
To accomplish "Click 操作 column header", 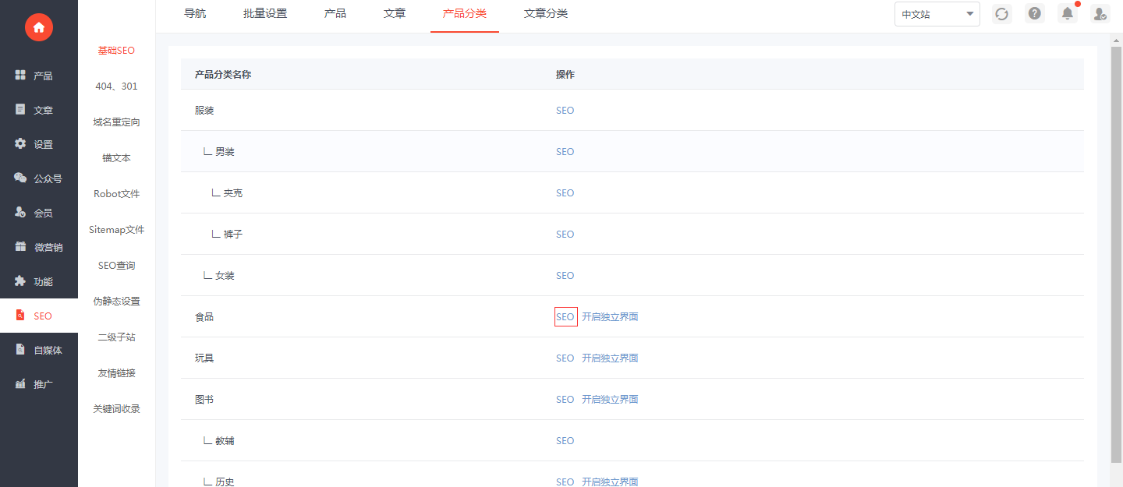I will (565, 75).
